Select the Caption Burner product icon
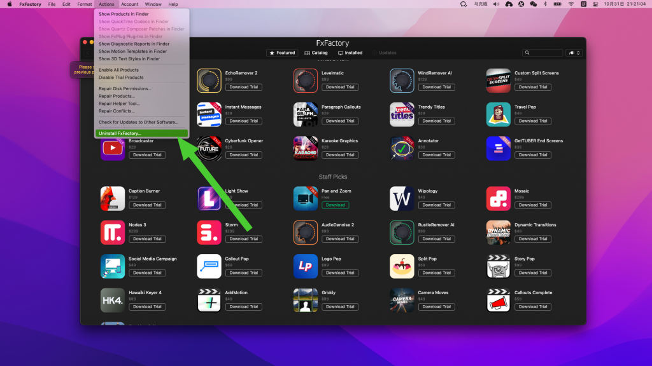This screenshot has height=366, width=652. click(113, 198)
